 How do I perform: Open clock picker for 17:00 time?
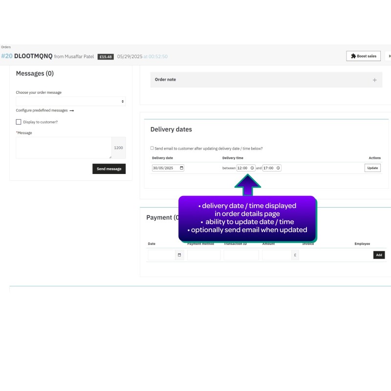coord(278,168)
